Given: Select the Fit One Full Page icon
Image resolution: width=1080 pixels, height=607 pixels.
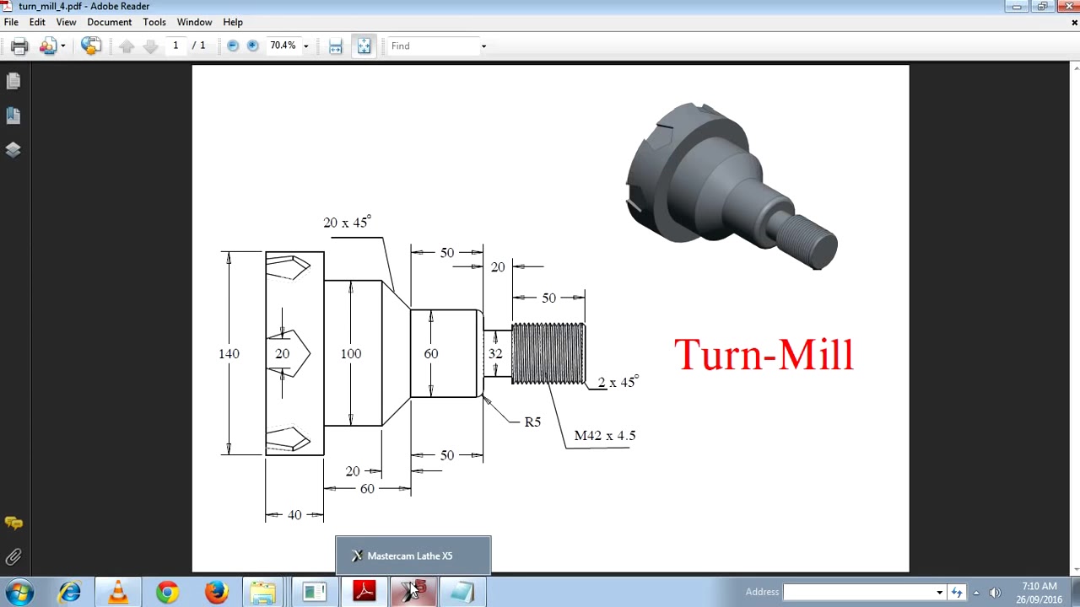Looking at the screenshot, I should (x=364, y=46).
